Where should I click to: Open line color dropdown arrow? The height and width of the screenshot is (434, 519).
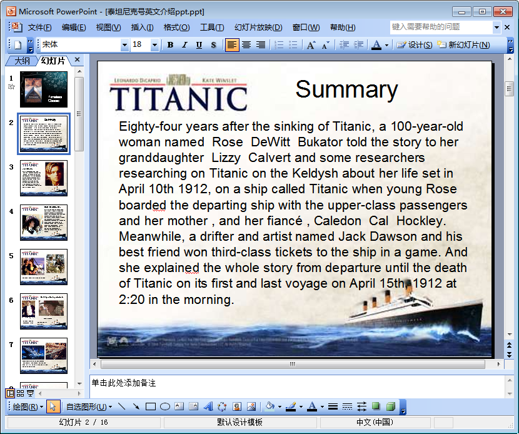point(301,407)
